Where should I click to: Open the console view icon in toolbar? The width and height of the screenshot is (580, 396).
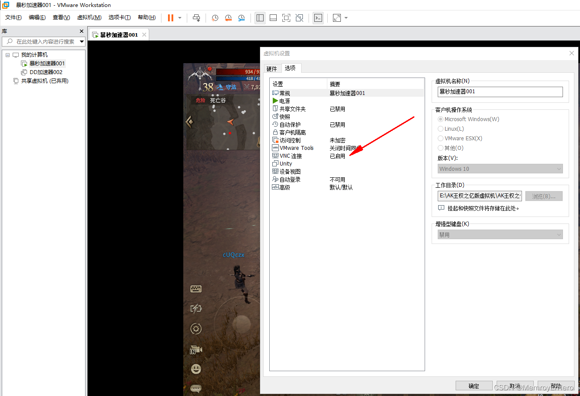(318, 18)
